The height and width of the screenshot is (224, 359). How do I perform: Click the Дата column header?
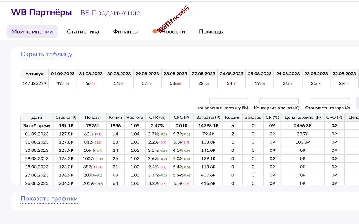[37, 117]
